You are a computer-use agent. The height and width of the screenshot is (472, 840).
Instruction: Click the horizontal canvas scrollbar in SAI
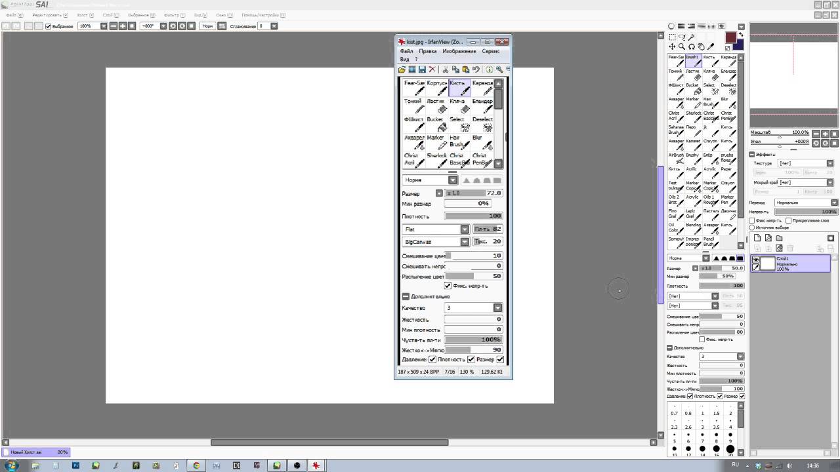[329, 442]
